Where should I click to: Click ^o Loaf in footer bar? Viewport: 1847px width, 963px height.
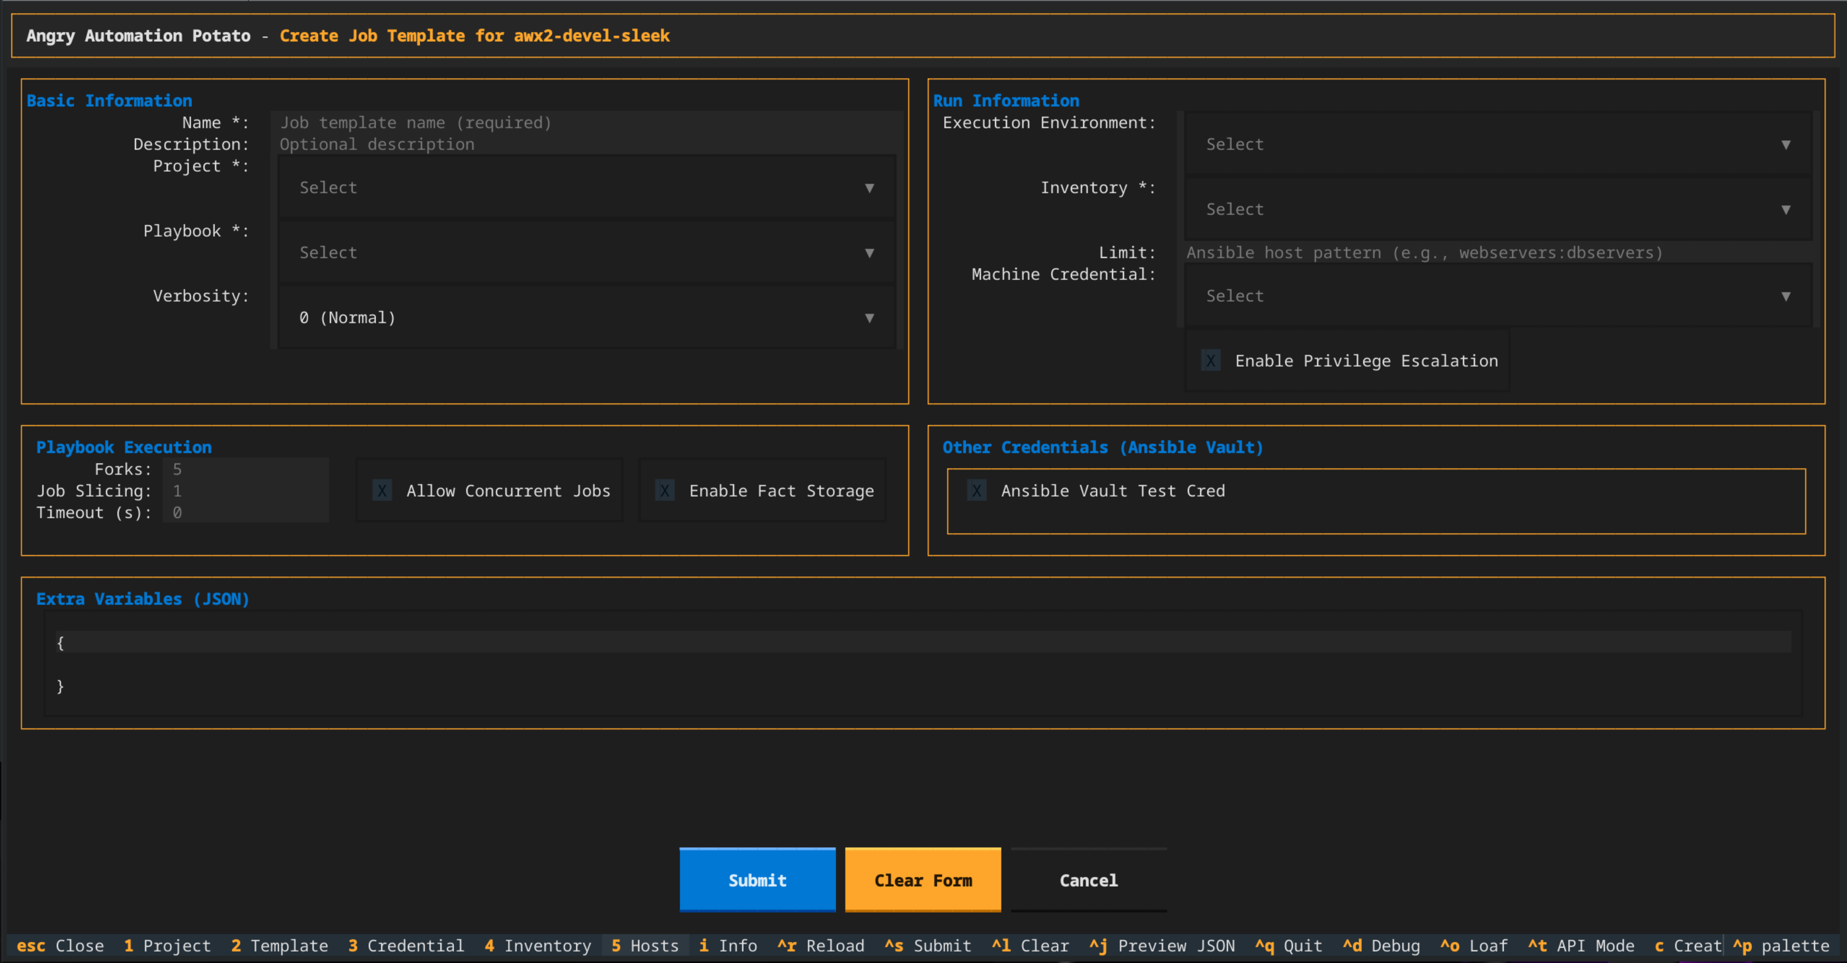(x=1473, y=946)
